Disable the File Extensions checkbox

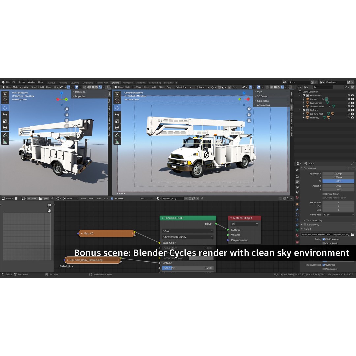324,239
